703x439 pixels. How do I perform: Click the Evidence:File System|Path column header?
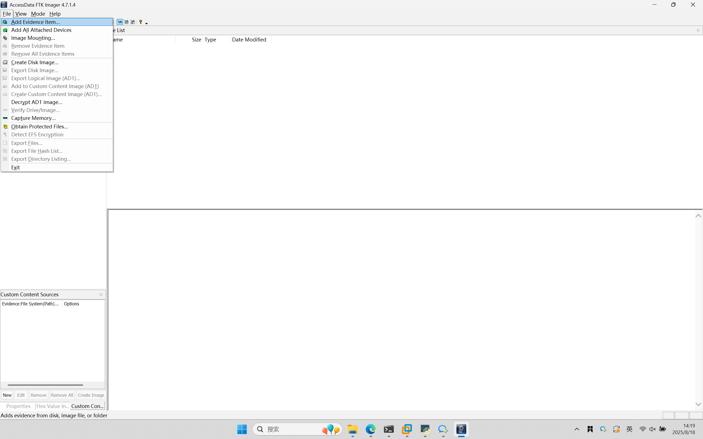click(x=31, y=304)
